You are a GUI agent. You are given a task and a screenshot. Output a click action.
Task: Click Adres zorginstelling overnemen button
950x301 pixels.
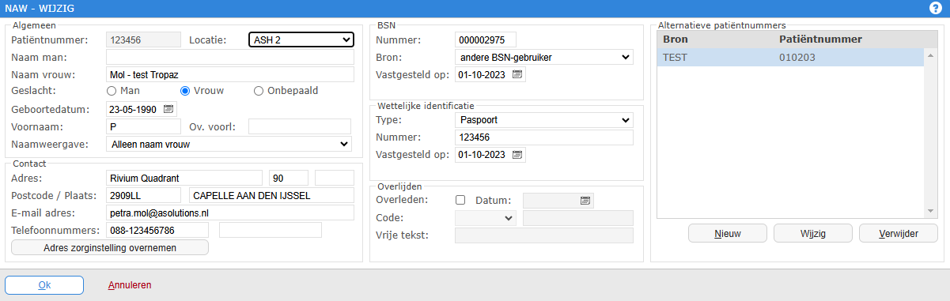coord(110,247)
